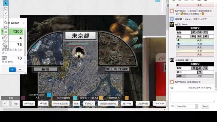Choose the Layers cube tool

point(6,8)
